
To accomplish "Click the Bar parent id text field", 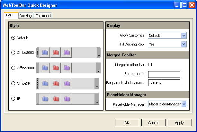I will tap(164, 74).
